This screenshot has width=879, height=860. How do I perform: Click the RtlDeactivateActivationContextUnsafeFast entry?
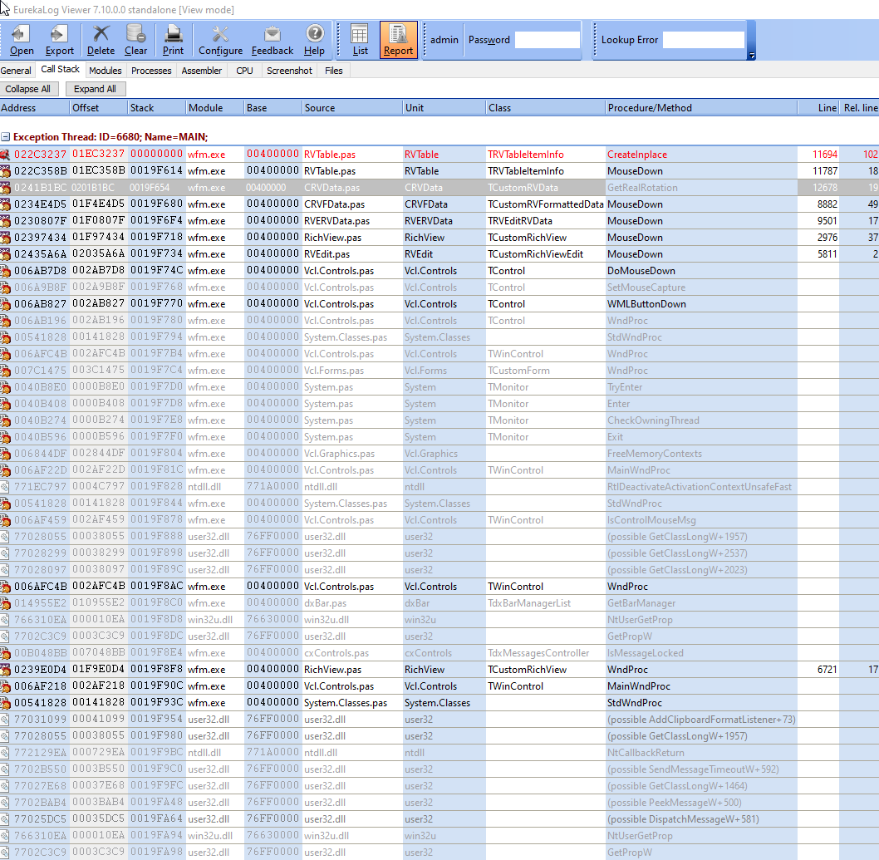699,487
